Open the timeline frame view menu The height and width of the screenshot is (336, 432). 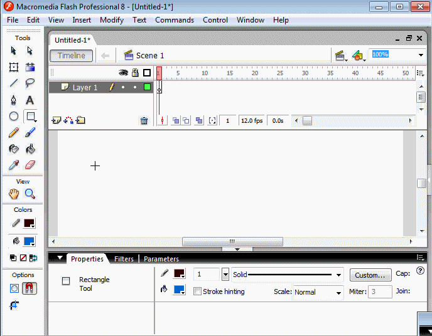pos(420,73)
